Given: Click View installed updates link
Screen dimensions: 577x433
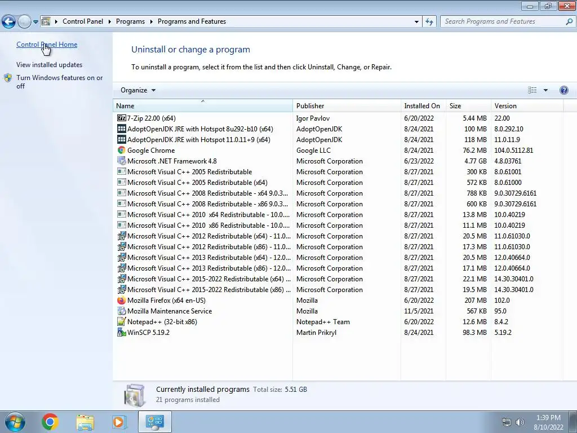Looking at the screenshot, I should 50,65.
